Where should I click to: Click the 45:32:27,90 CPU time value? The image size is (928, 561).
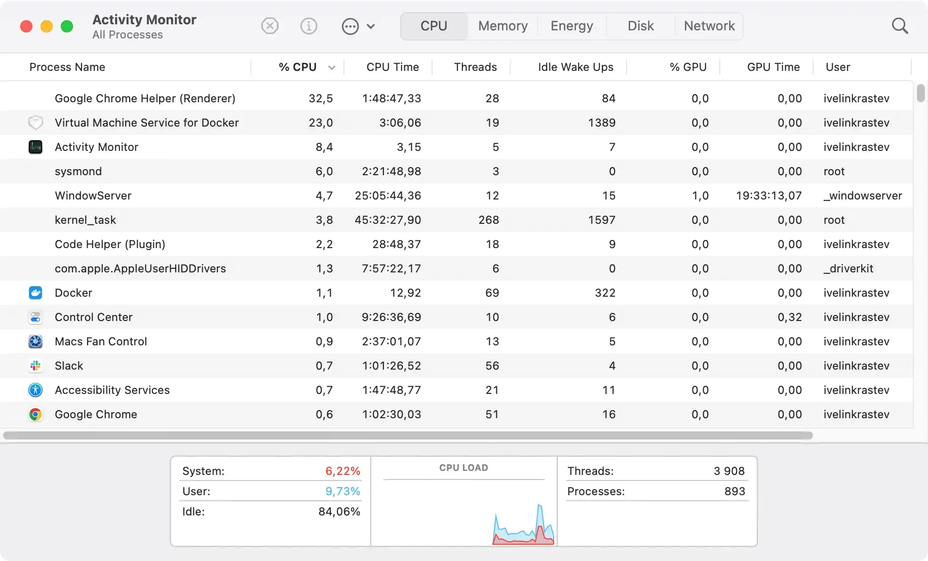pos(388,220)
